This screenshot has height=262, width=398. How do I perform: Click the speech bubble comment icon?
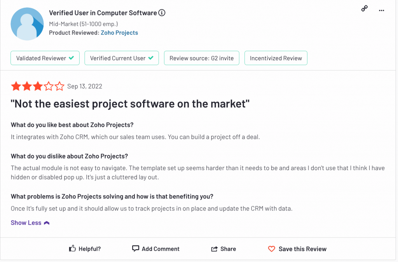pyautogui.click(x=136, y=248)
